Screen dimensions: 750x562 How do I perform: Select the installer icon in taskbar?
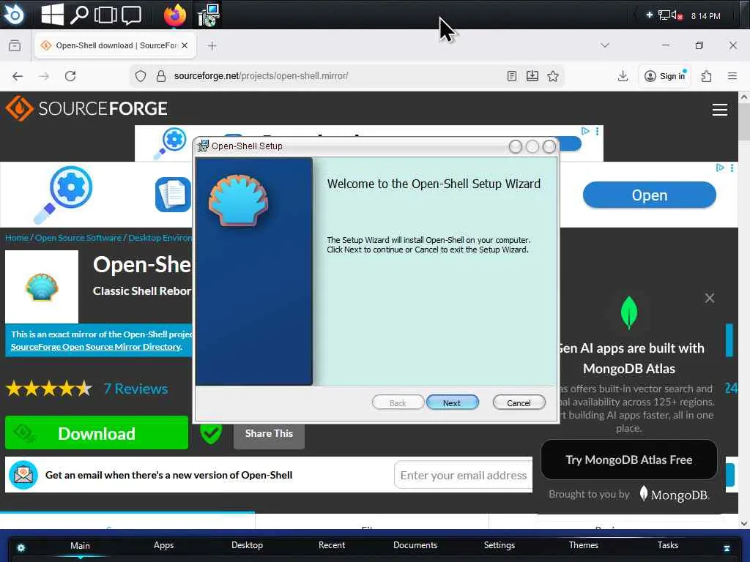point(209,15)
